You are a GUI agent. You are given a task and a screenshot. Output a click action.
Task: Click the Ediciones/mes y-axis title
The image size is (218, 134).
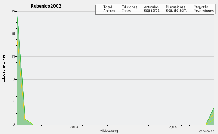(x=4, y=68)
